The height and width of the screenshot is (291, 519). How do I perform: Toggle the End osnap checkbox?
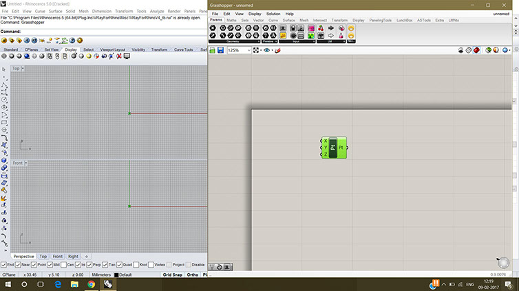coord(3,265)
